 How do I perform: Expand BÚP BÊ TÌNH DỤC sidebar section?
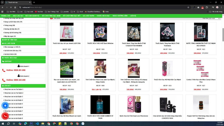coord(23,40)
